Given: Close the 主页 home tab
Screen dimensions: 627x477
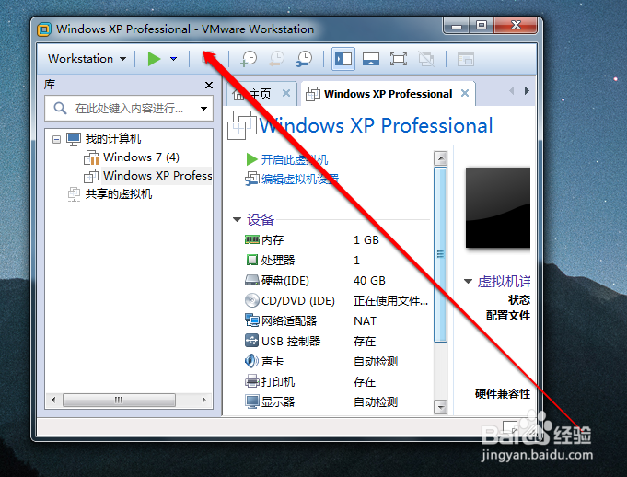Looking at the screenshot, I should [x=286, y=93].
